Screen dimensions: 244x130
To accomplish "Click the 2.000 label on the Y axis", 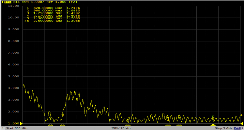I will point(13,112).
